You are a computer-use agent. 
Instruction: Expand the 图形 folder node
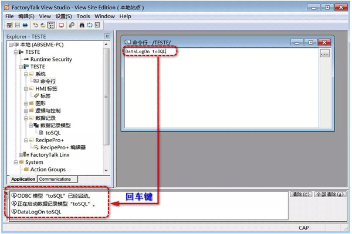pyautogui.click(x=26, y=104)
